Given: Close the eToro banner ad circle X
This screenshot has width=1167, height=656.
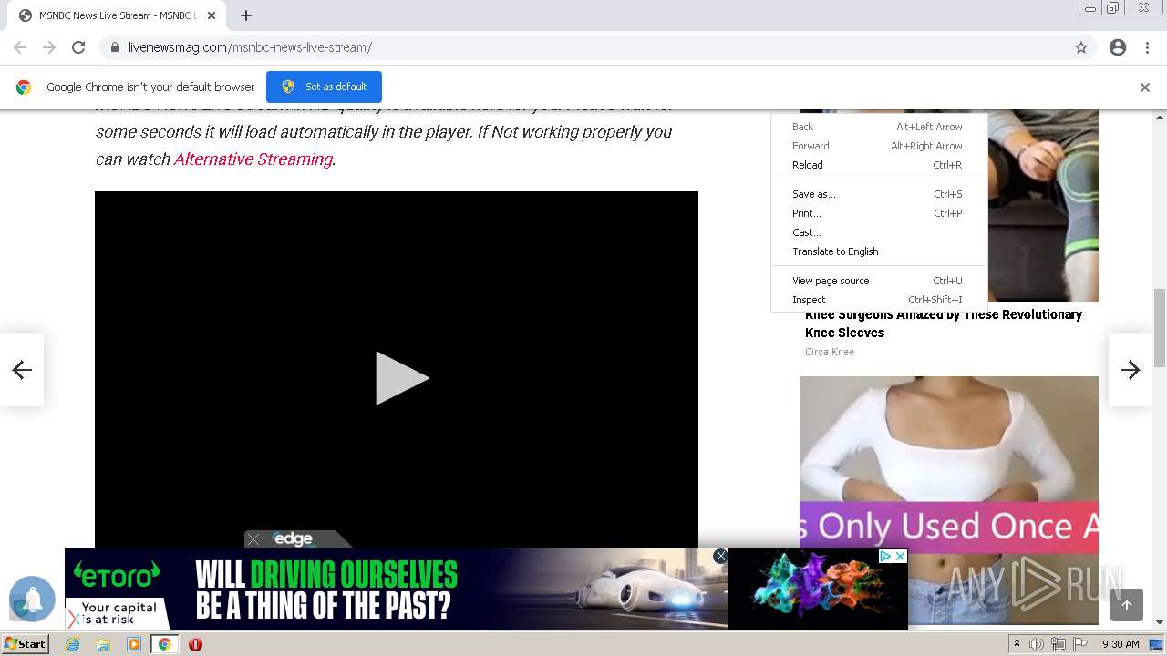Looking at the screenshot, I should (720, 556).
